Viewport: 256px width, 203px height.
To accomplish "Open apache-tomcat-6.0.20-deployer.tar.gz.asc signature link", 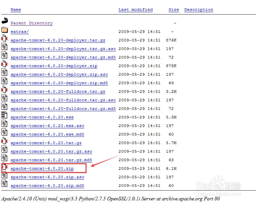I will click(63, 49).
